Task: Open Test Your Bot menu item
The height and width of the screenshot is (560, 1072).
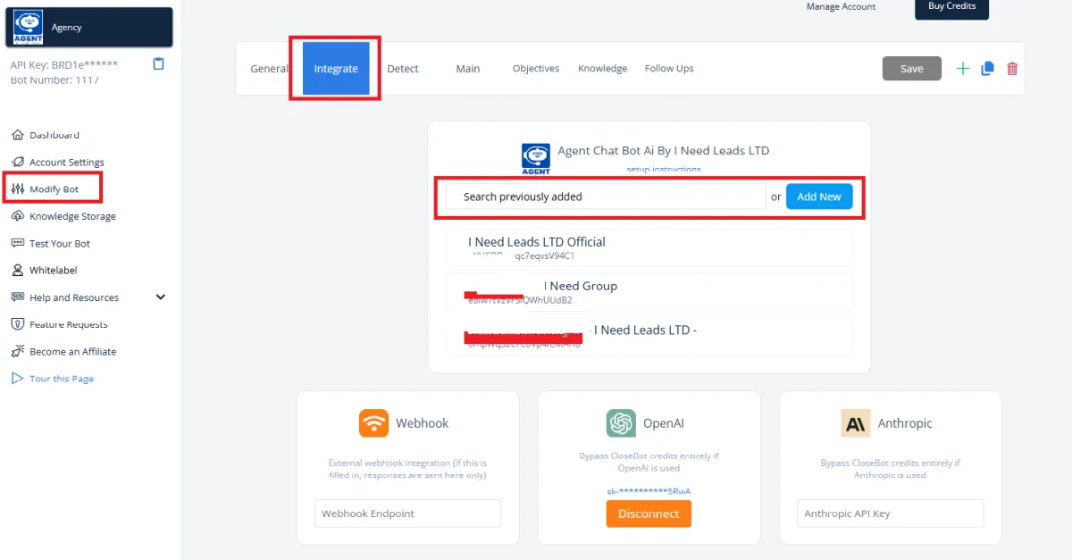Action: click(60, 243)
